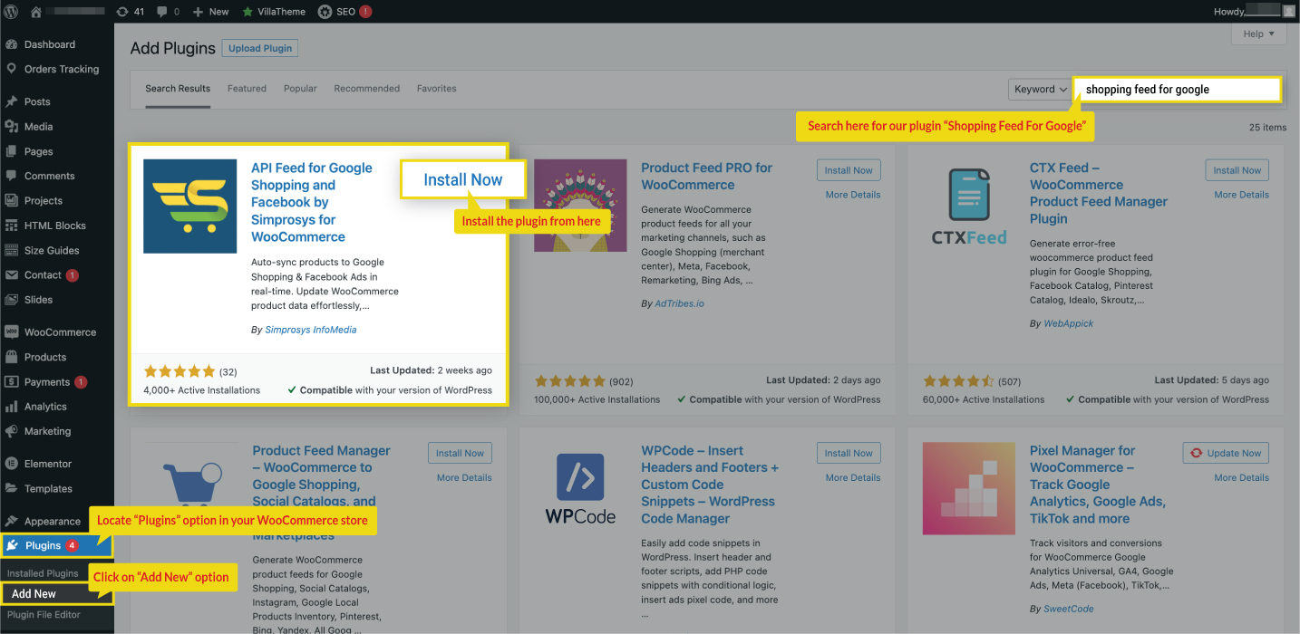This screenshot has height=634, width=1300.
Task: Click the CTXFeed logo thumbnail
Action: point(969,207)
